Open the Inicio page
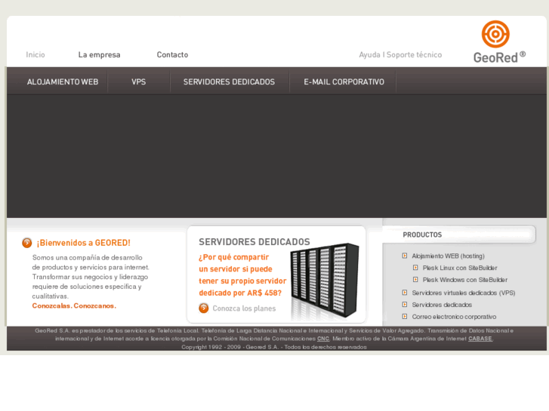This screenshot has height=411, width=549. click(35, 54)
